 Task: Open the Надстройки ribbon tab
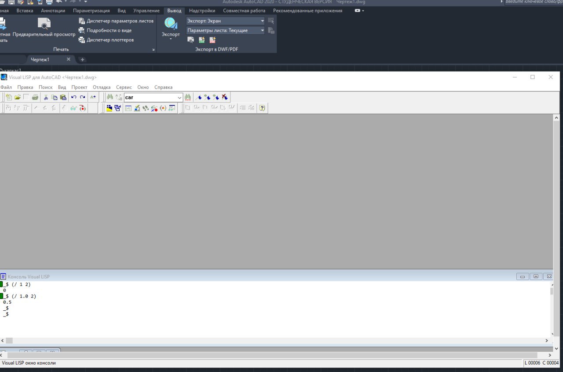click(202, 11)
